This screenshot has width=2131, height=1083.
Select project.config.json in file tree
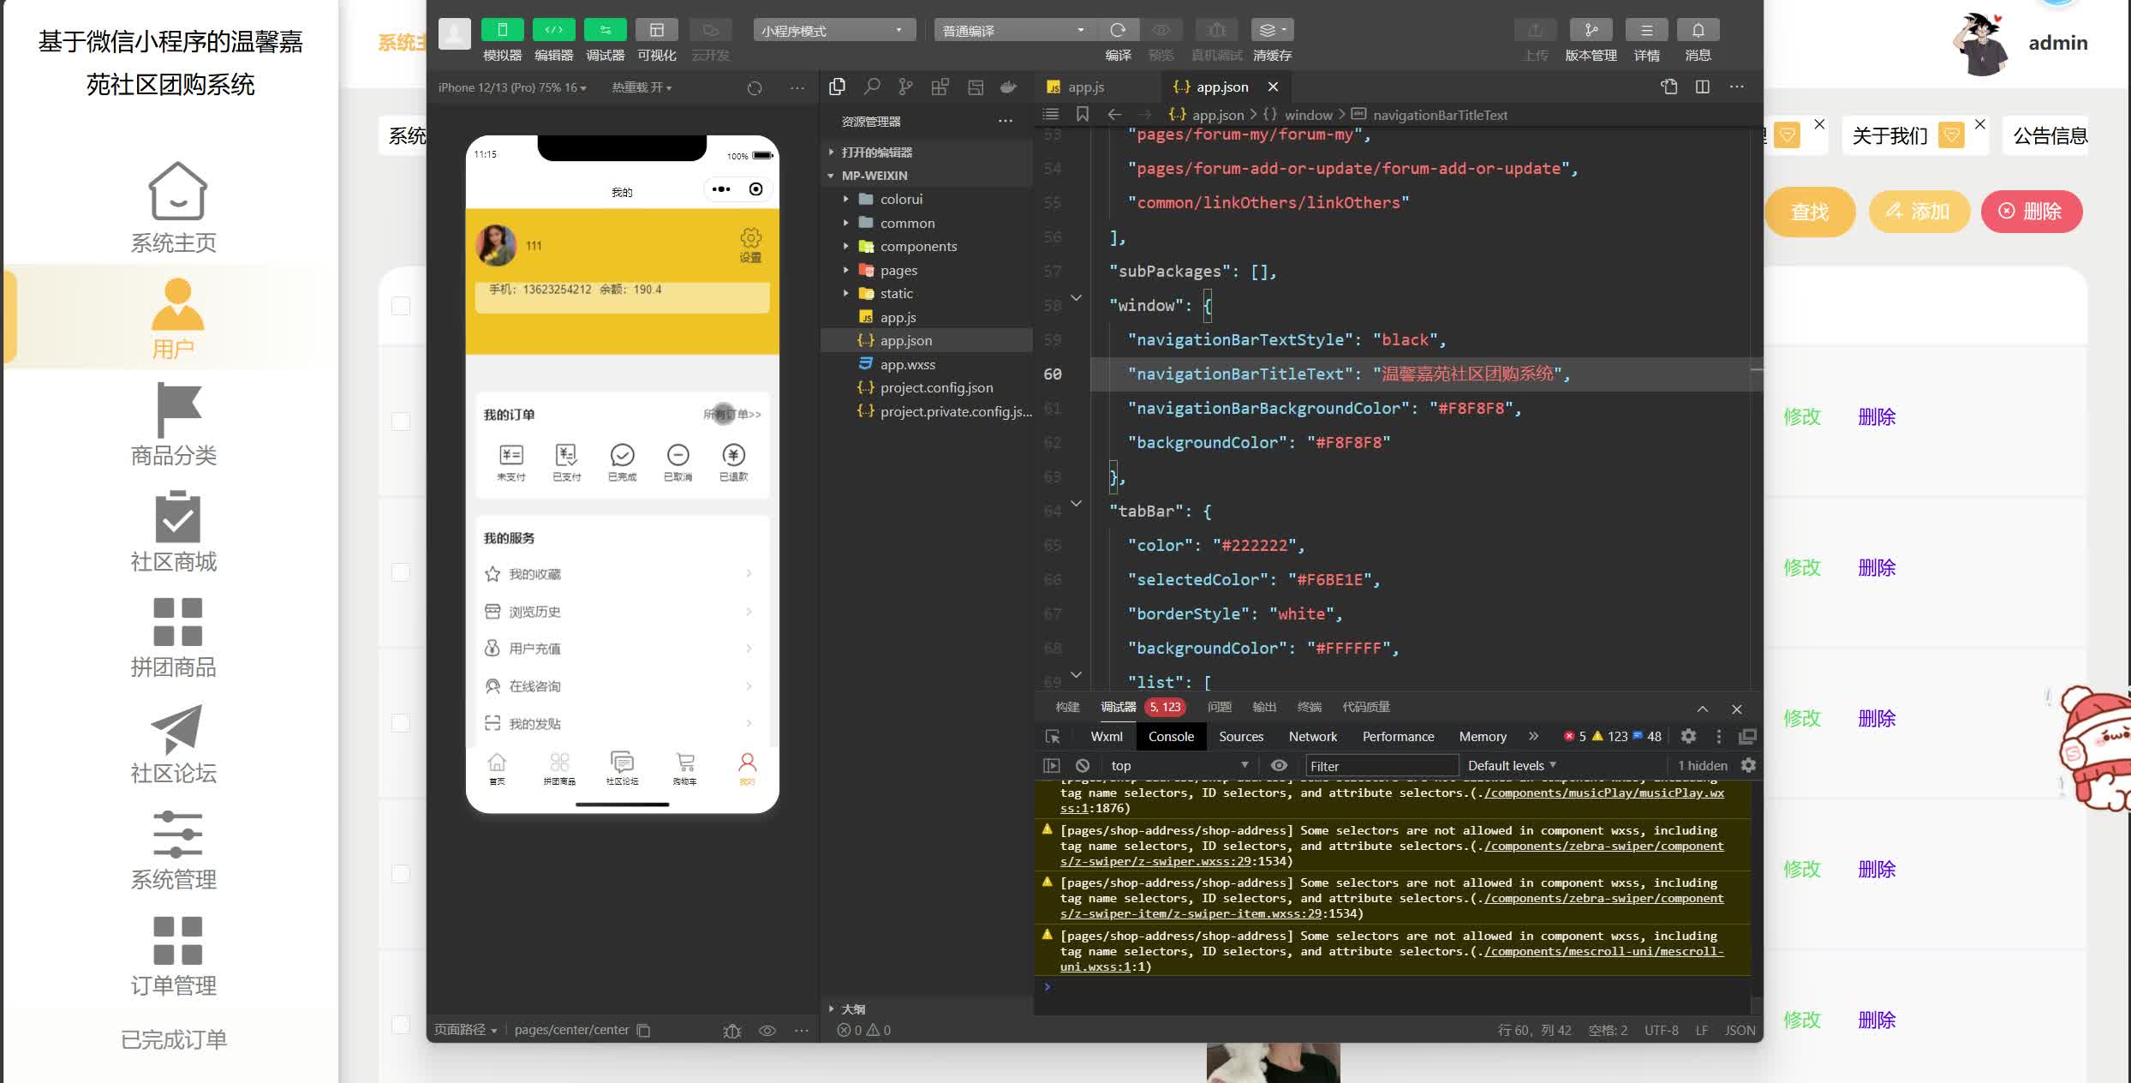[x=936, y=387]
